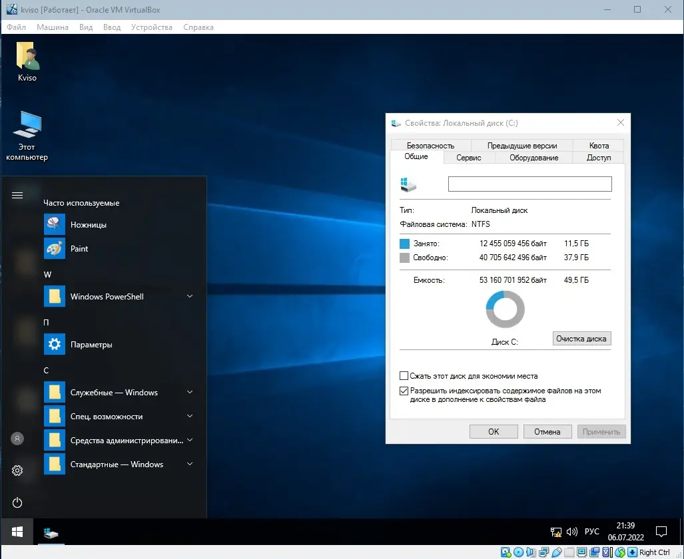Open the Устройства menu in VirtualBox
684x559 pixels.
[x=151, y=27]
